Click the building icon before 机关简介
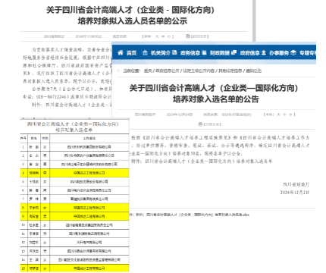This screenshot has width=326, height=273. pos(145,52)
